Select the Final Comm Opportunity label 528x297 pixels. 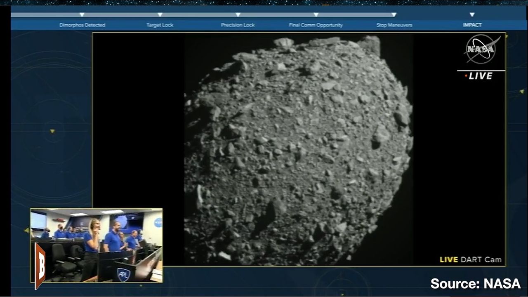pos(316,25)
